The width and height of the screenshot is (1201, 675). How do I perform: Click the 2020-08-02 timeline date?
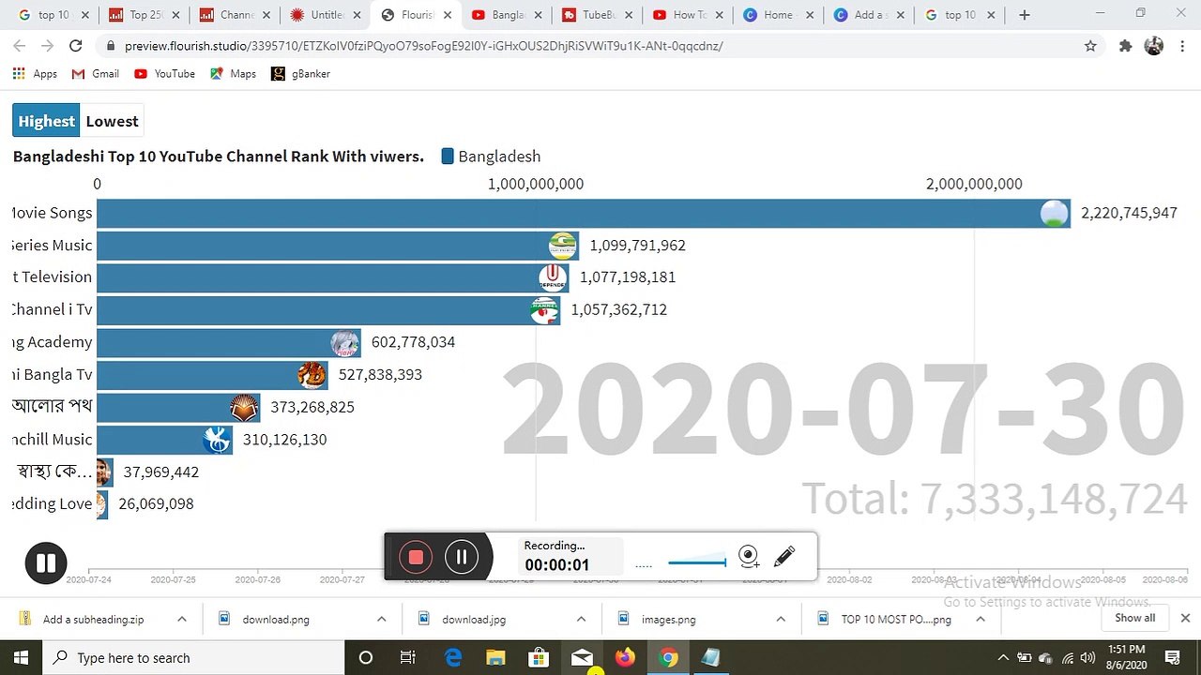click(849, 580)
